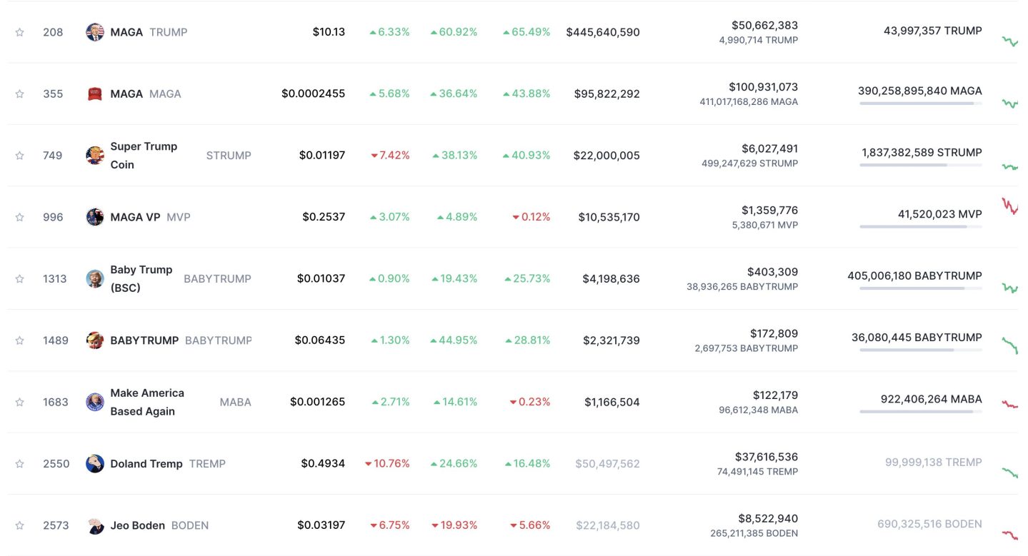Click the red hat MAGA coin icon
1028x556 pixels.
(x=95, y=93)
